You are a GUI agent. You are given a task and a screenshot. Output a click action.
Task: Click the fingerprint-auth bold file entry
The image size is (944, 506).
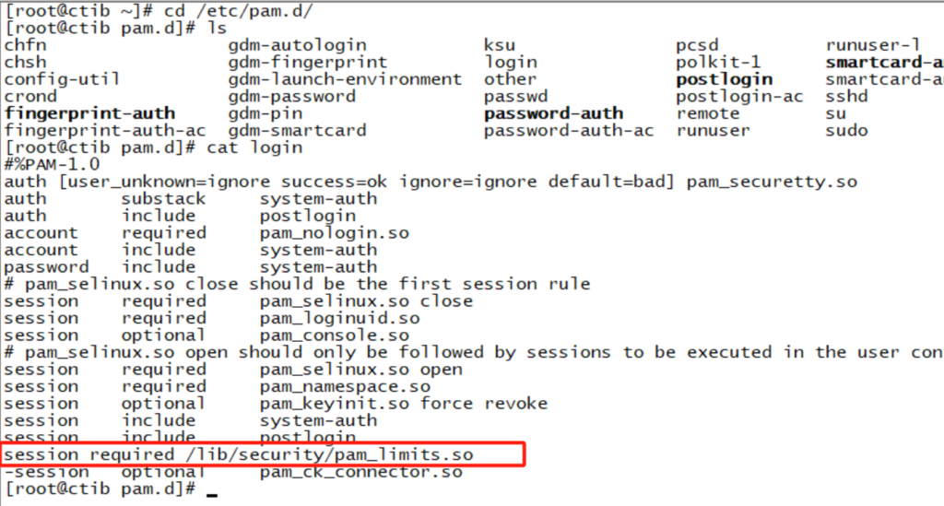(x=89, y=113)
